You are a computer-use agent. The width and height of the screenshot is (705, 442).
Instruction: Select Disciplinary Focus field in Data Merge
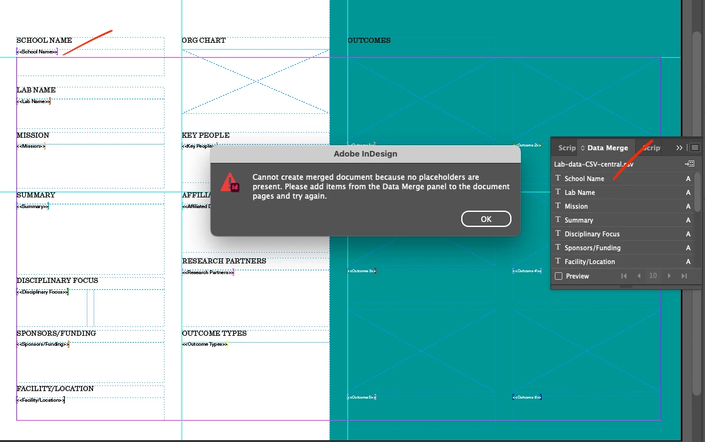click(x=623, y=234)
